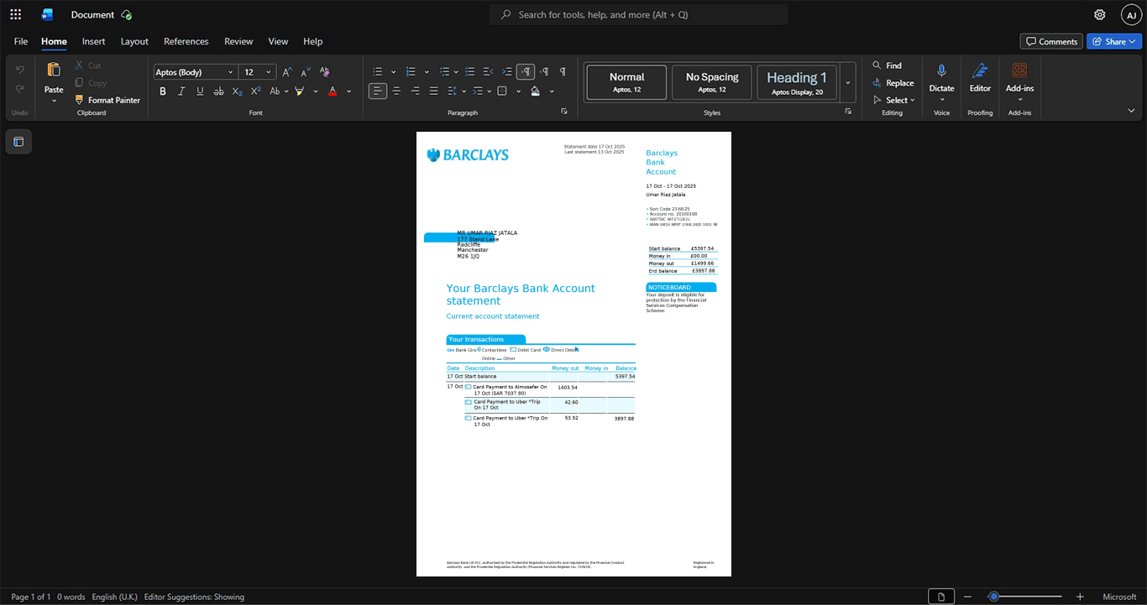This screenshot has height=605, width=1147.
Task: Increase font size with grow font icon
Action: (x=287, y=72)
